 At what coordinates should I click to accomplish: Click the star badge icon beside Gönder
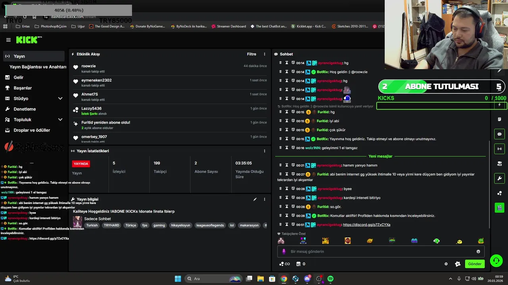point(458,264)
